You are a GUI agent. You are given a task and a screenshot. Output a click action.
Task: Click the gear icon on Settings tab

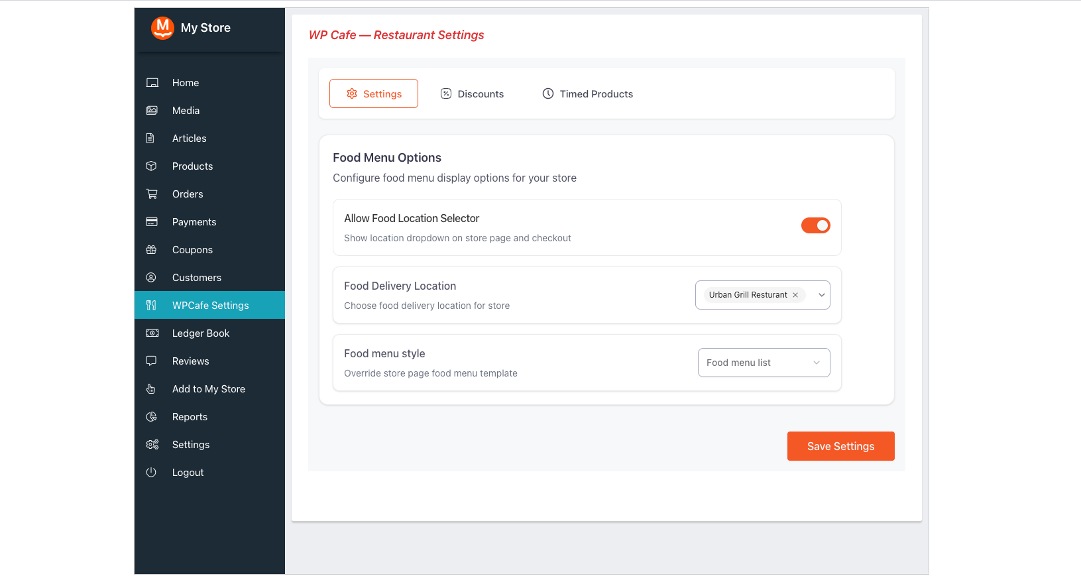pos(352,93)
